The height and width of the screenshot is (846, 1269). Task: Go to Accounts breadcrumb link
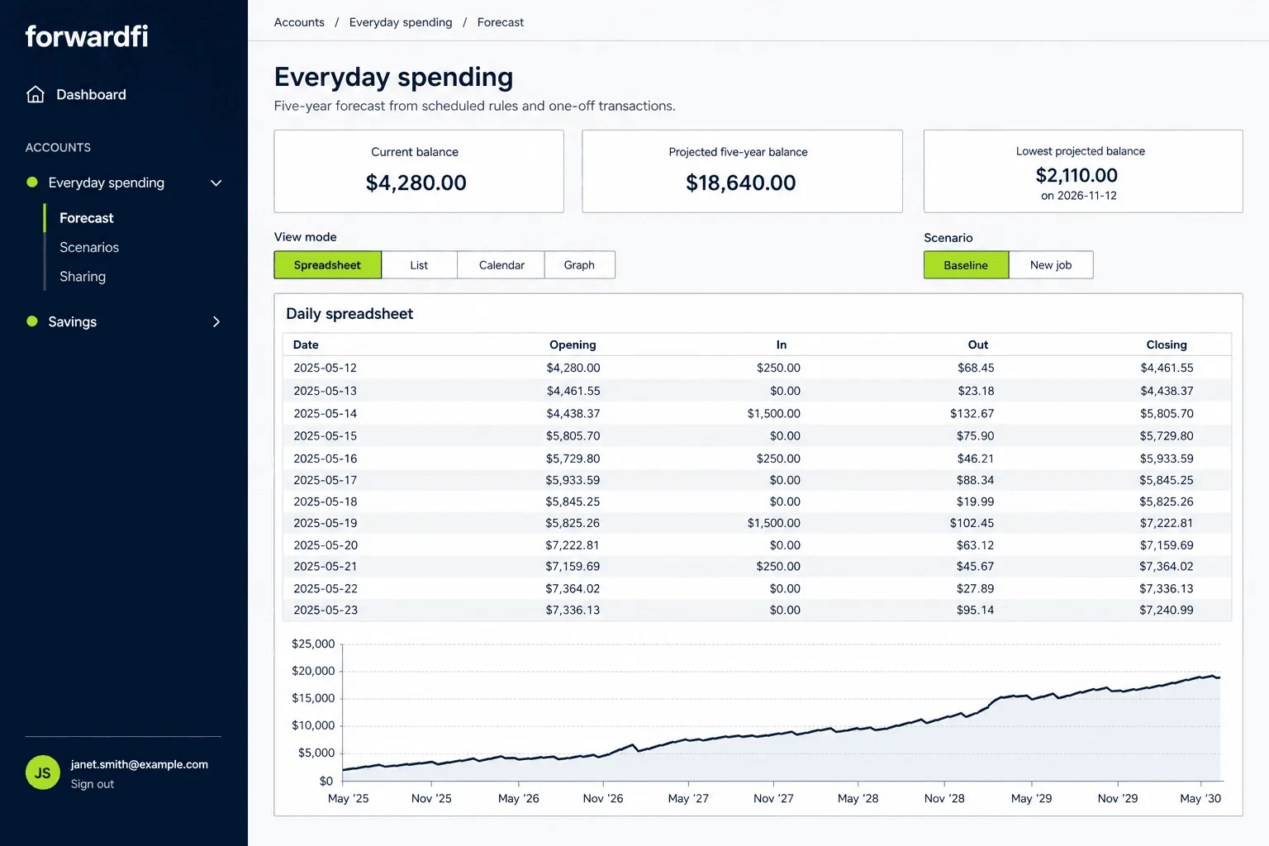pyautogui.click(x=299, y=22)
